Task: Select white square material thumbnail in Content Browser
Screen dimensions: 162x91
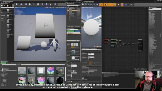Action: pos(41,71)
